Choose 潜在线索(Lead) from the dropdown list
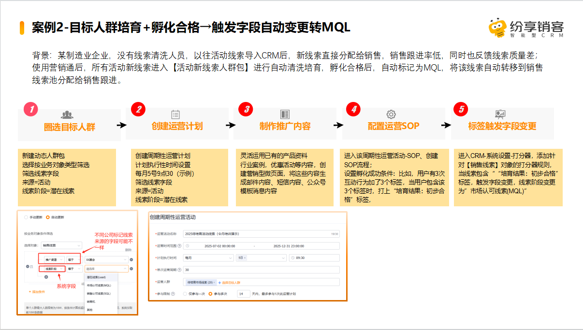This screenshot has height=330, width=583. point(101,277)
